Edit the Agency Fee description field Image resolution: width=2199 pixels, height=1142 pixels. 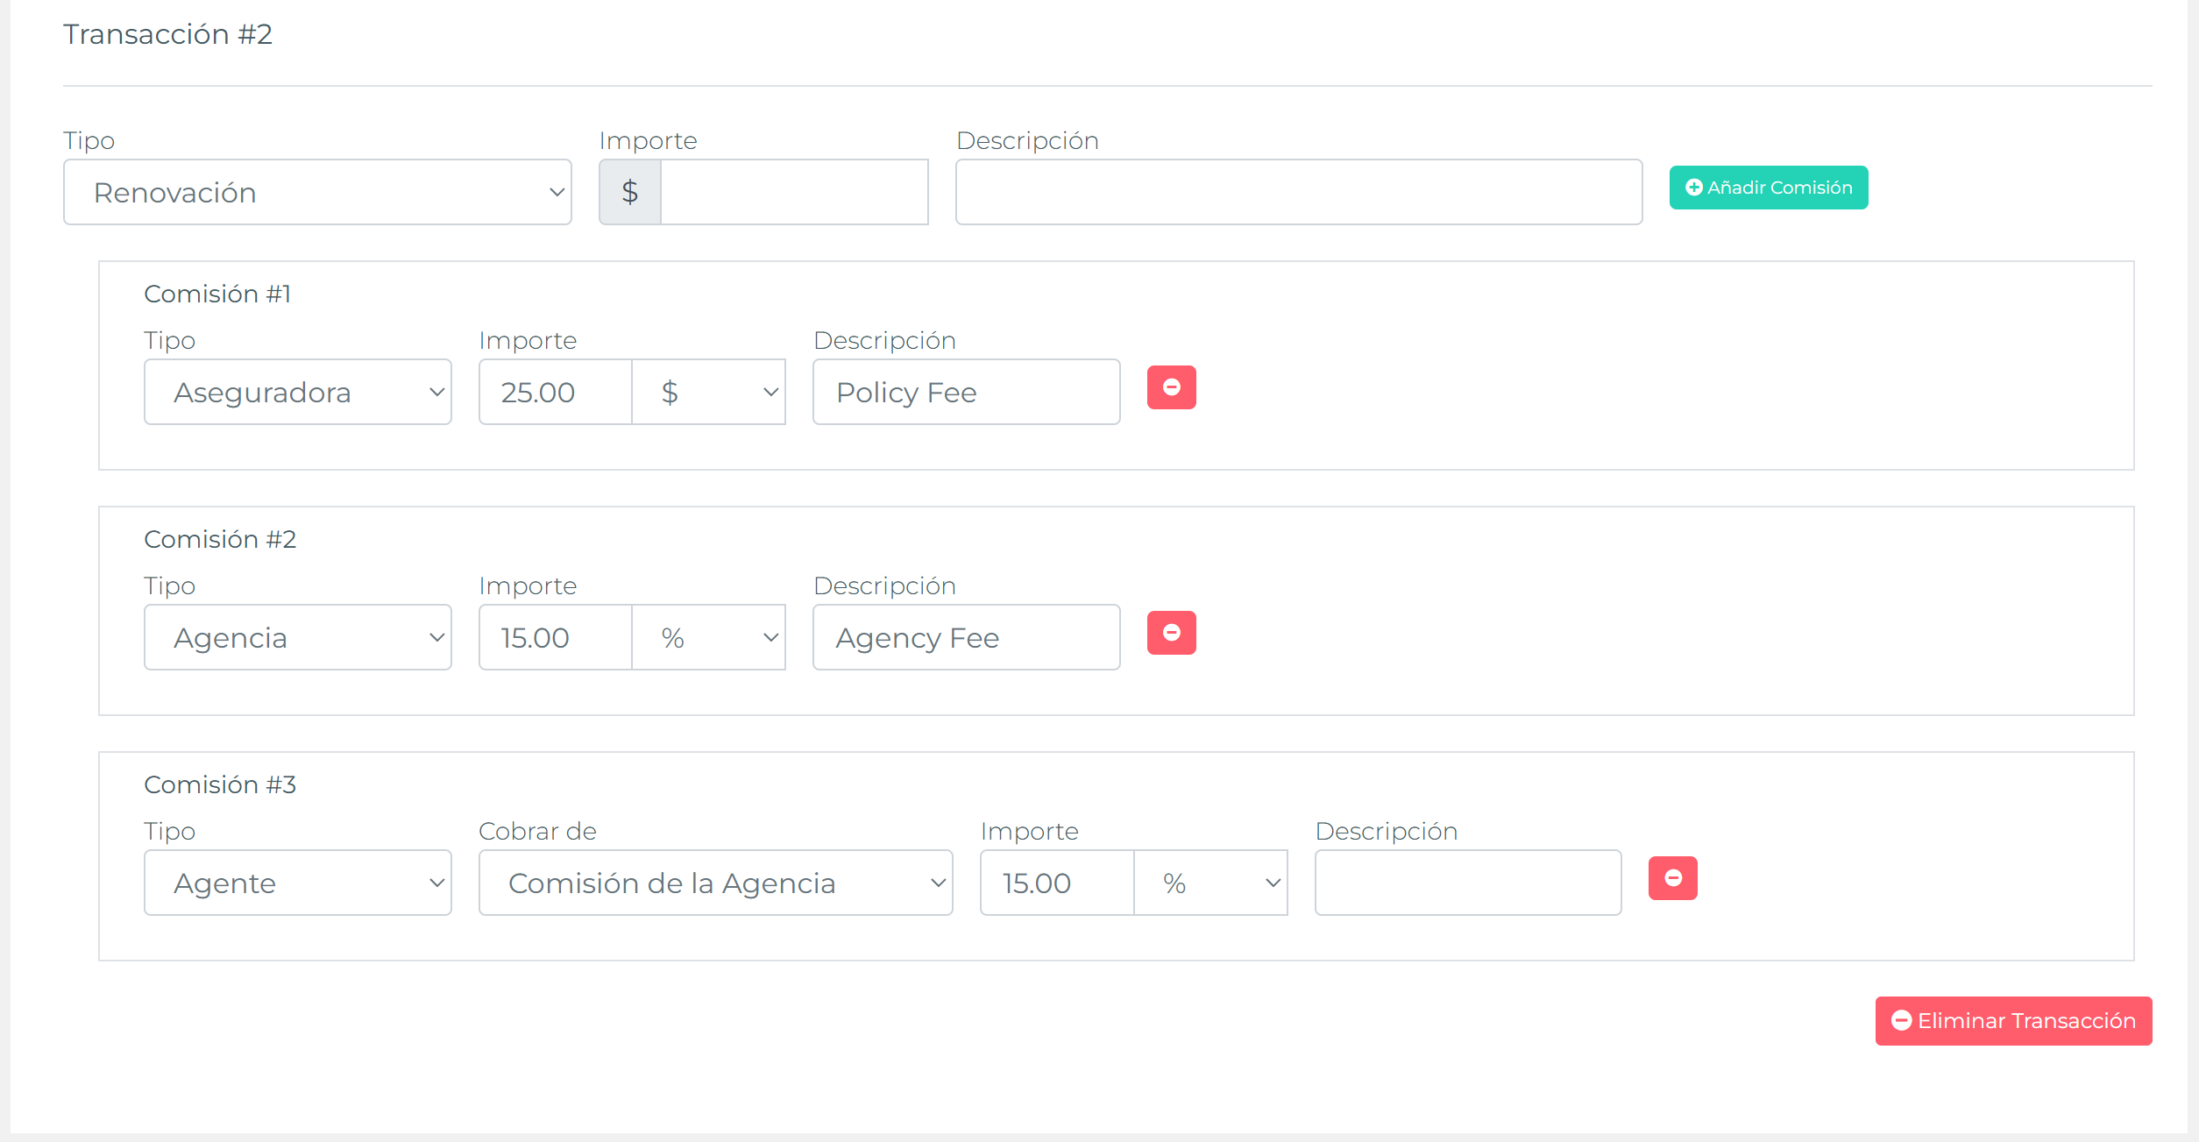[x=966, y=638]
